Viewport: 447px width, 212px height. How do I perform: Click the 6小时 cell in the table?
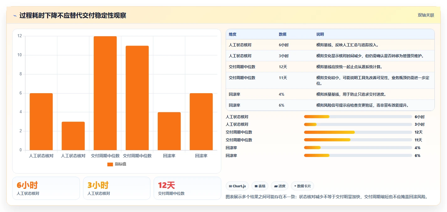[284, 45]
